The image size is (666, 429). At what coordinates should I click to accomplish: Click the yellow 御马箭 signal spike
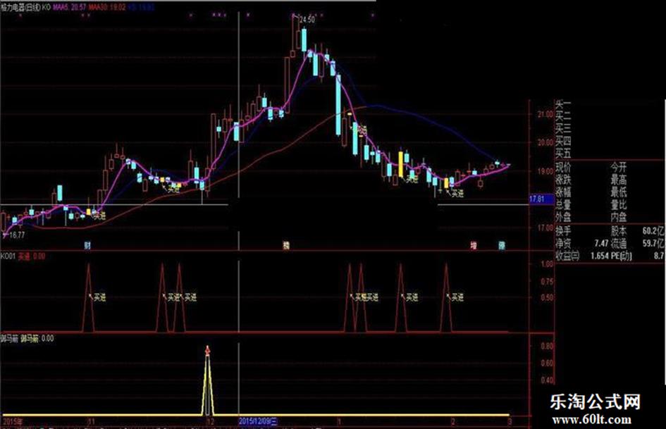tap(207, 385)
